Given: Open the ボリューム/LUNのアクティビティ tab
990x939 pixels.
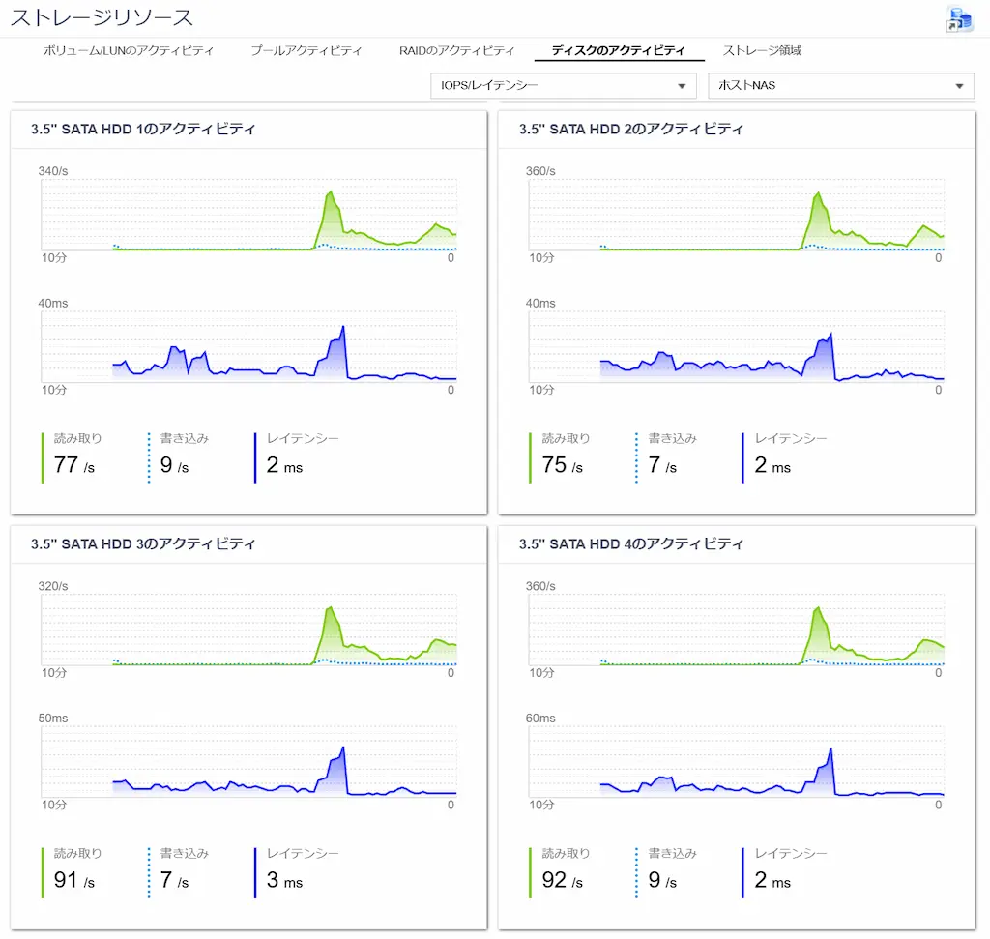Looking at the screenshot, I should (129, 50).
